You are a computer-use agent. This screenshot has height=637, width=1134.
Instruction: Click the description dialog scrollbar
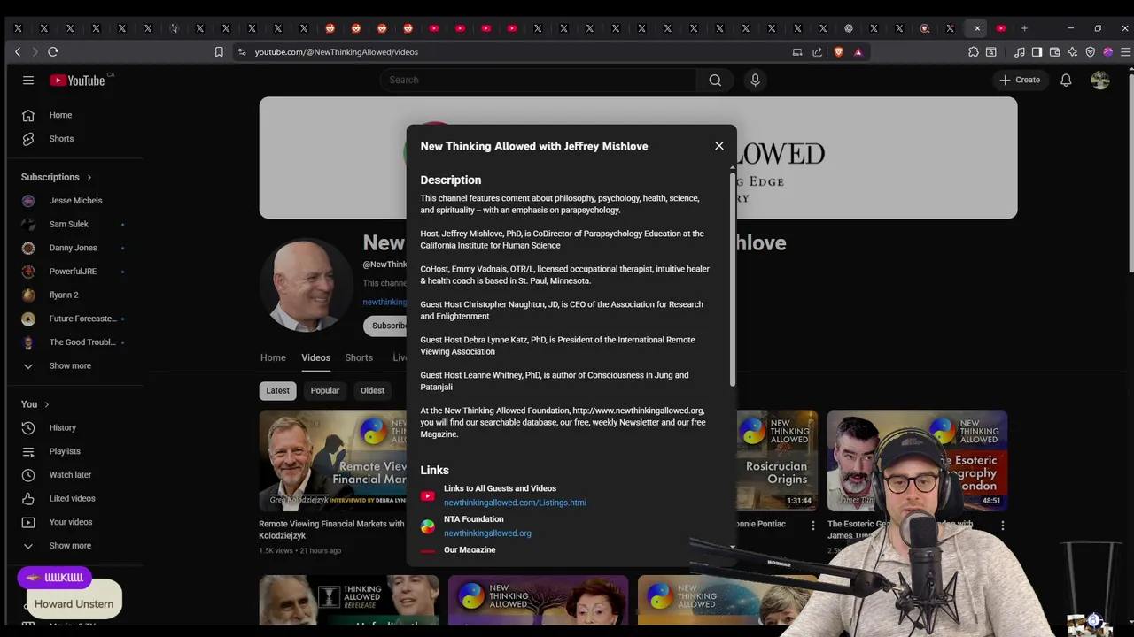[x=733, y=279]
